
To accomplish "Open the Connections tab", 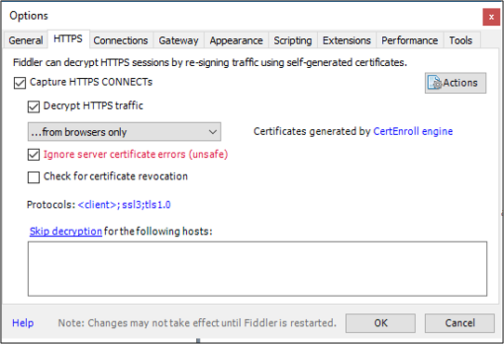I will click(121, 41).
